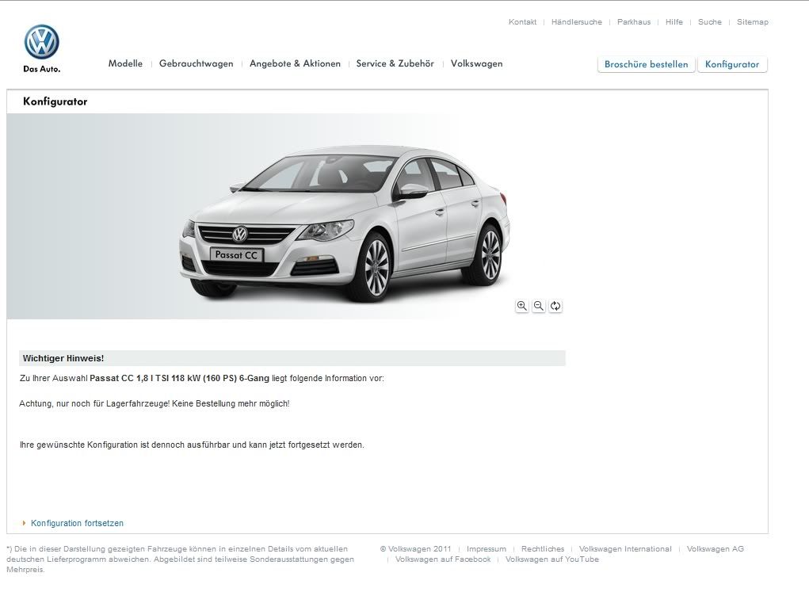The image size is (809, 607).
Task: Open Volkswagen AG footer link
Action: (715, 548)
